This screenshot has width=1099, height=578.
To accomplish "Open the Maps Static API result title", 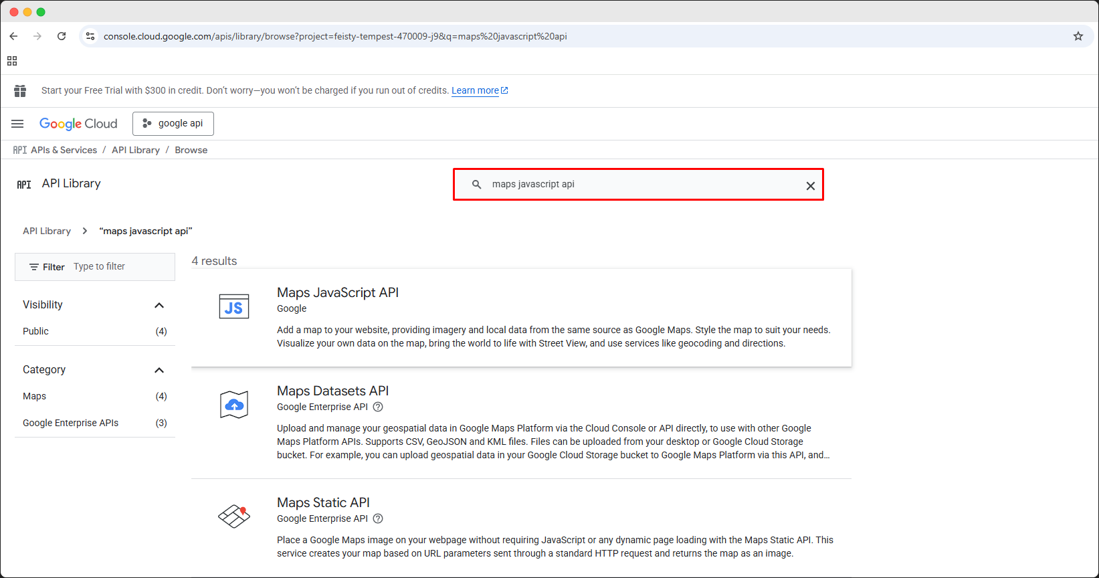I will tap(323, 502).
